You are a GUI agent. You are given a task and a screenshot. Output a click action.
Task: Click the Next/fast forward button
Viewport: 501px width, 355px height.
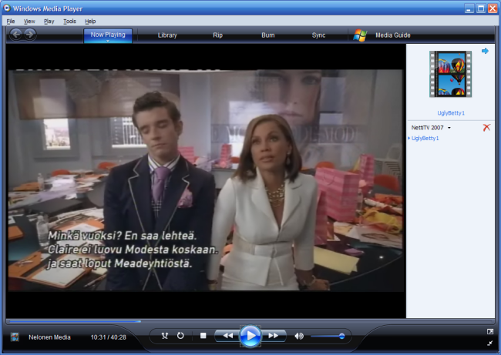click(273, 336)
